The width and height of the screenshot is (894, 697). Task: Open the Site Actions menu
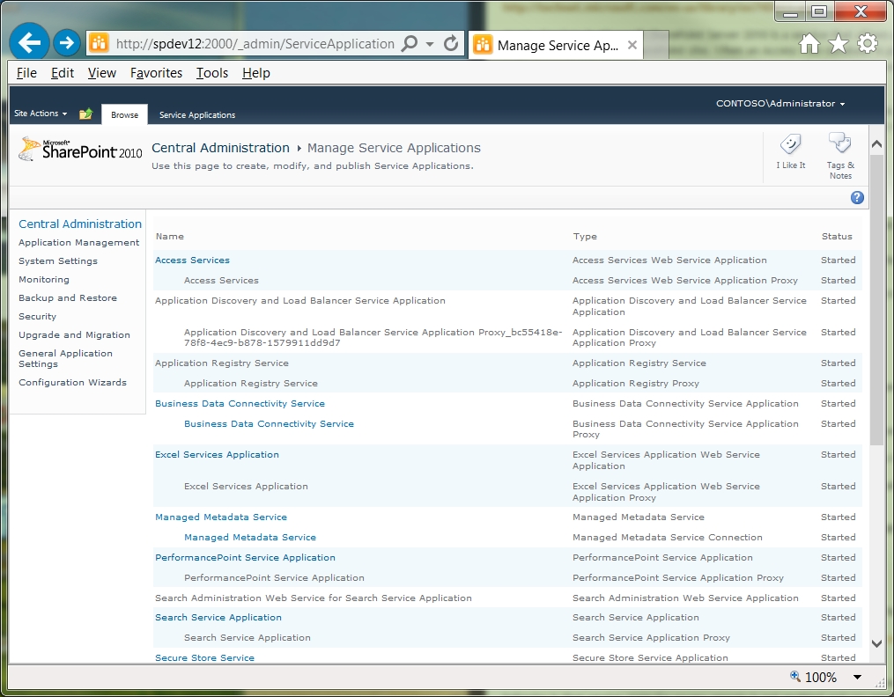click(x=39, y=113)
